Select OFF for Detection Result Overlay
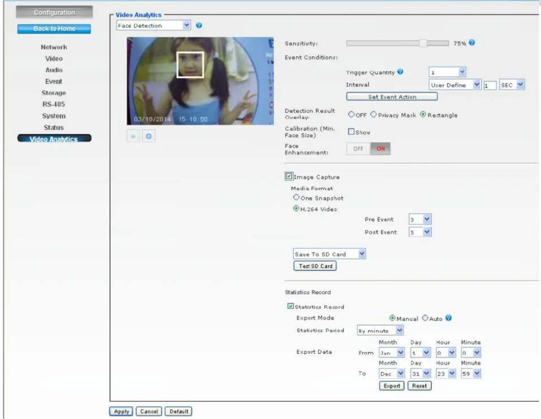Image resolution: width=541 pixels, height=419 pixels. pyautogui.click(x=351, y=115)
